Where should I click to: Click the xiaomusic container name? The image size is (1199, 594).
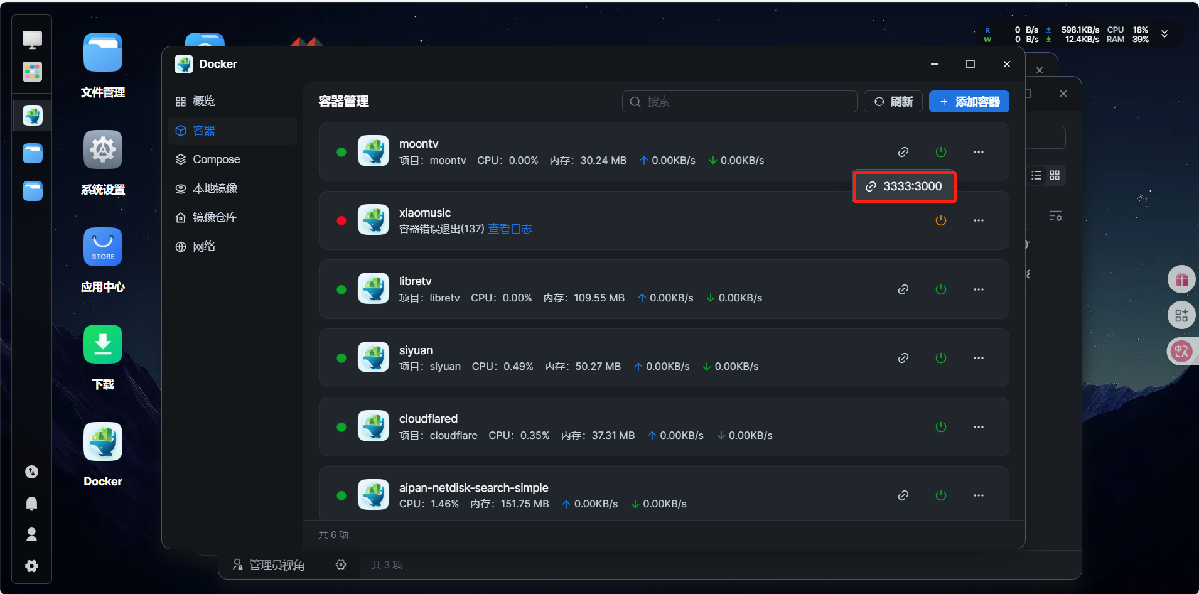(425, 213)
